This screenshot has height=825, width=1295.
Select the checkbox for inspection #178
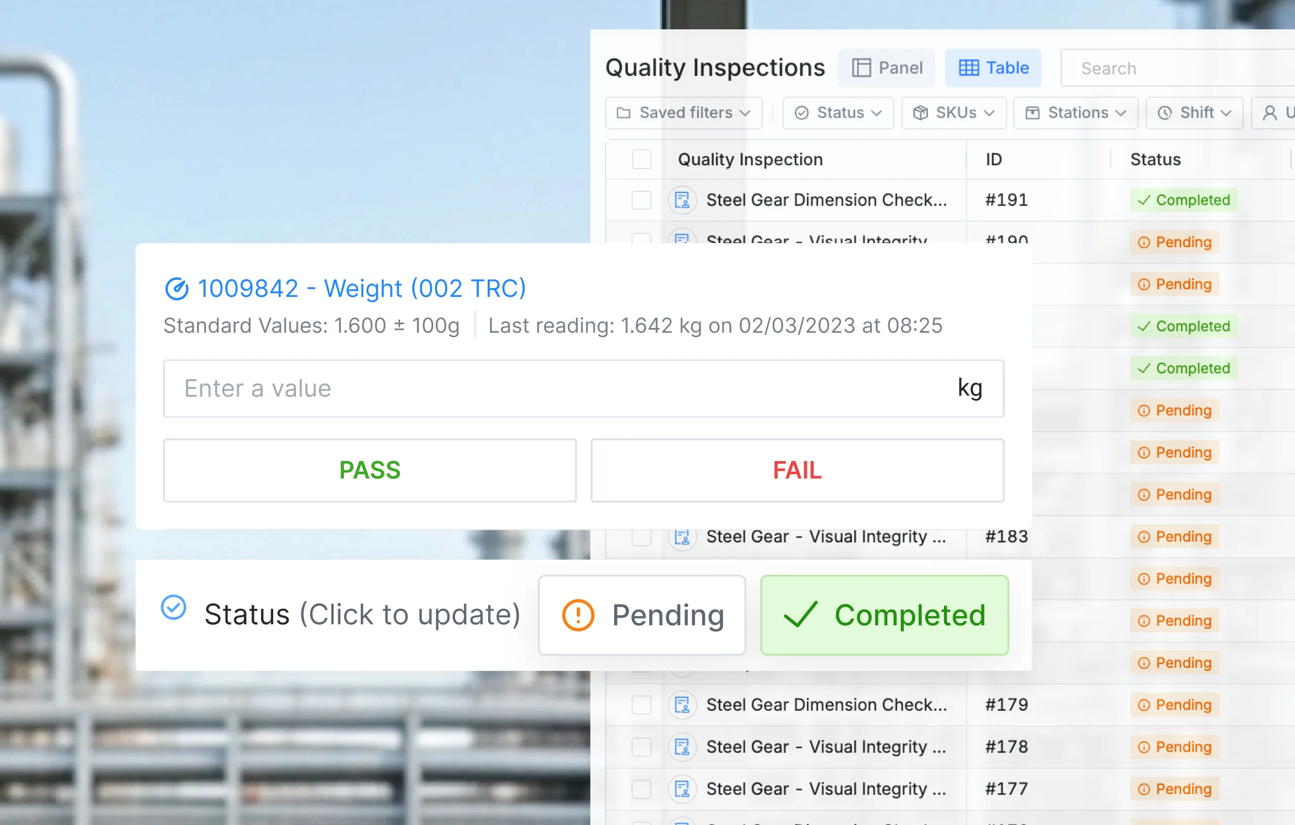[641, 747]
